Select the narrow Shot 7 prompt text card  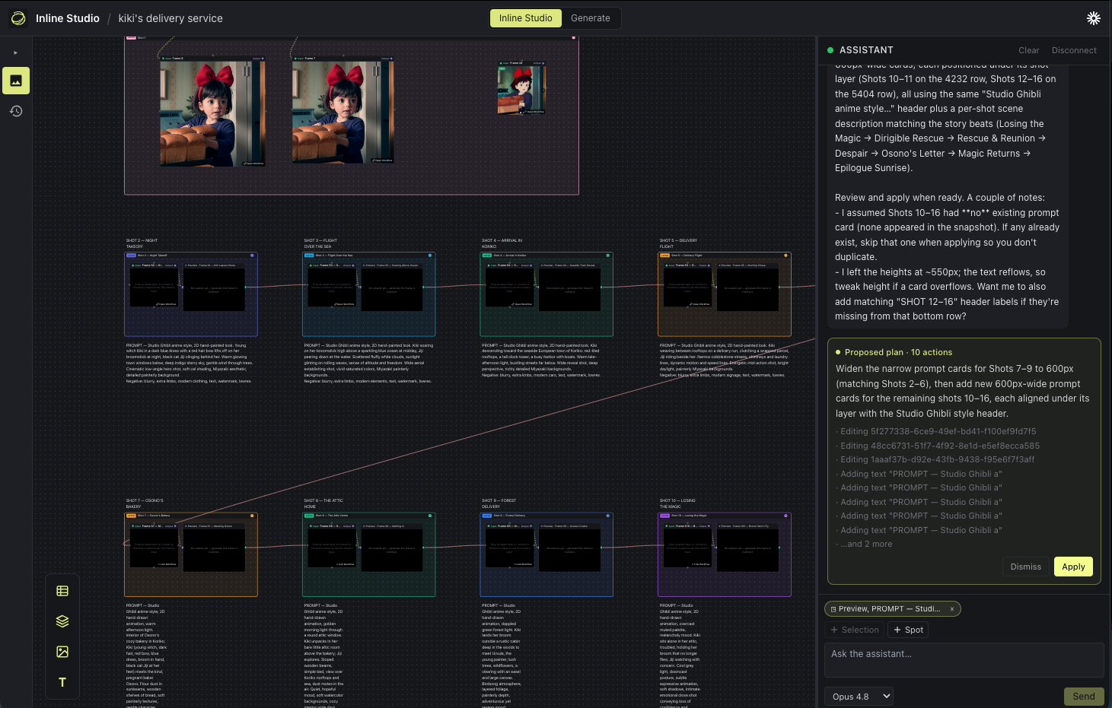pyautogui.click(x=146, y=655)
